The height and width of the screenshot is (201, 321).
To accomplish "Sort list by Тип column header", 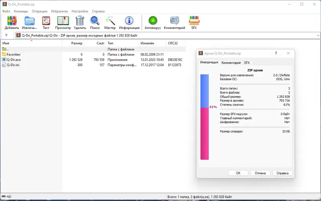I will (122, 43).
